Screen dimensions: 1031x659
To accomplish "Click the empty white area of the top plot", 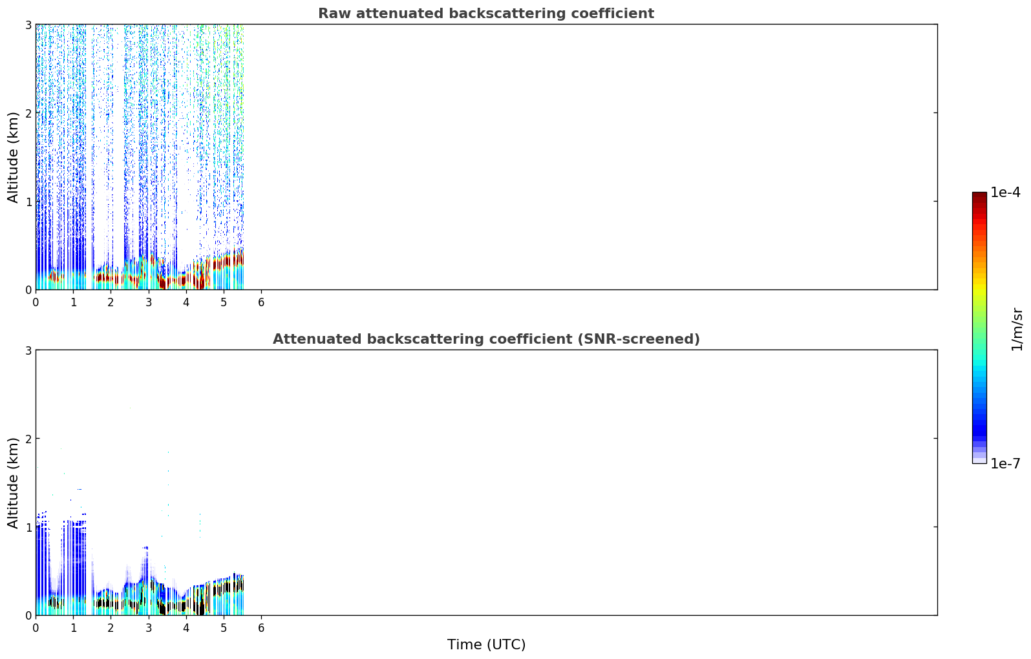I will (x=590, y=157).
